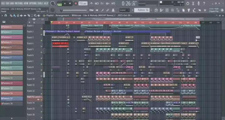Image resolution: width=225 pixels, height=120 pixels.
Task: Open the plugin picker plug icon
Action: pos(189,10)
